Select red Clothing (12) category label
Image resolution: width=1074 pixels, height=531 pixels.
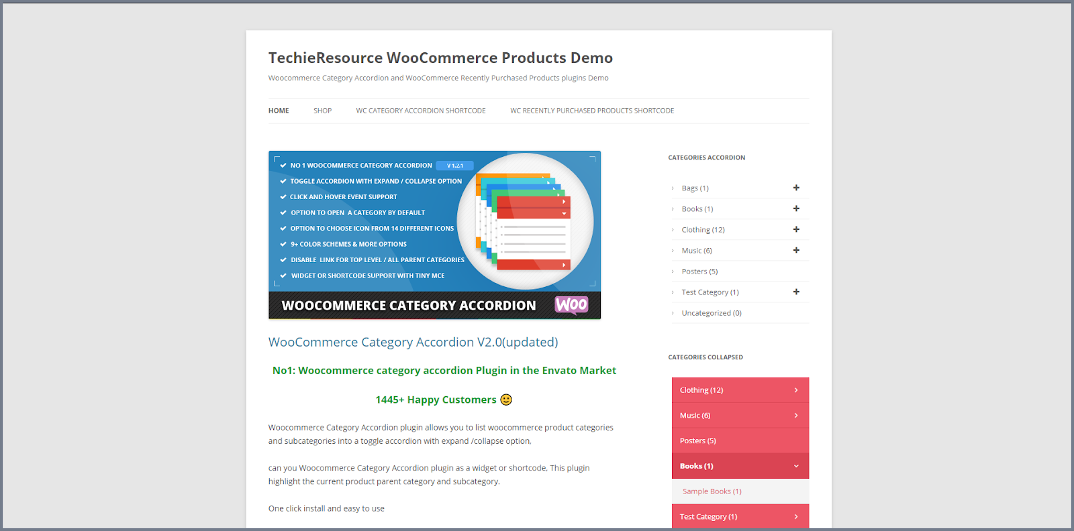(701, 390)
